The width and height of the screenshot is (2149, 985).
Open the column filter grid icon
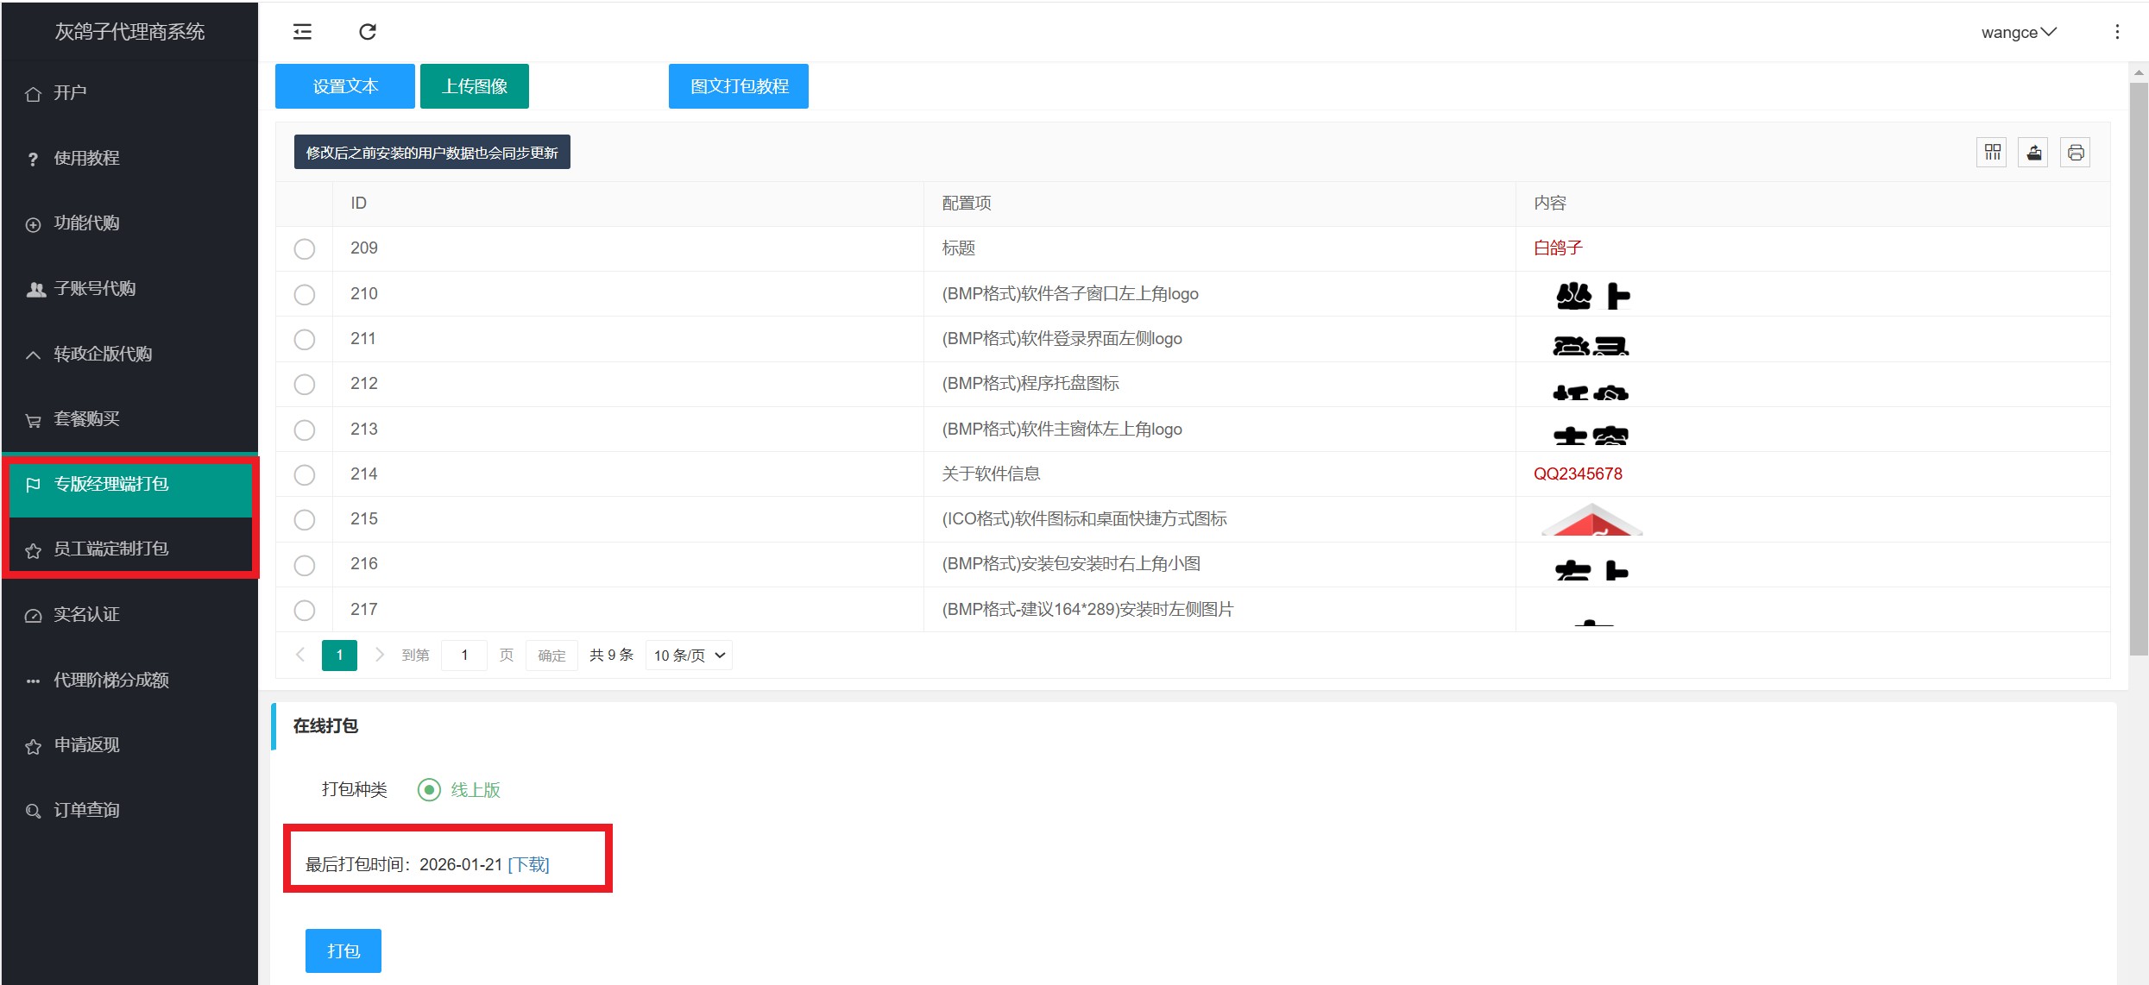(1992, 153)
